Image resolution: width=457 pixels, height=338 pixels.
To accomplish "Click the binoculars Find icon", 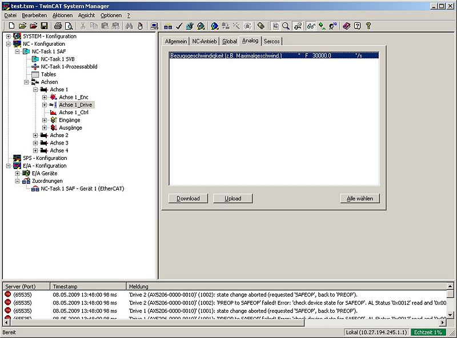I will pos(129,26).
